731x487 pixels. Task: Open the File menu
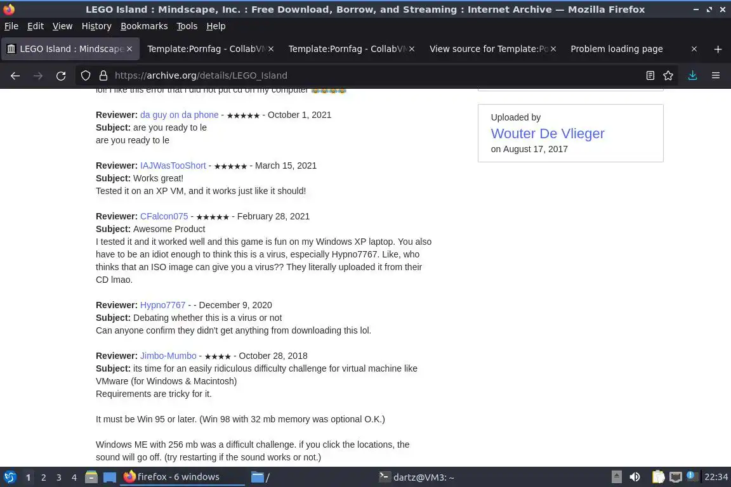(x=11, y=26)
